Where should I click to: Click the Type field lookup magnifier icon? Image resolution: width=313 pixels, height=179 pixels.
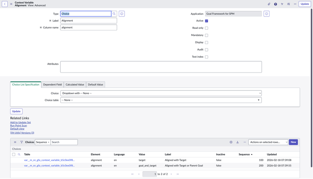tap(114, 14)
